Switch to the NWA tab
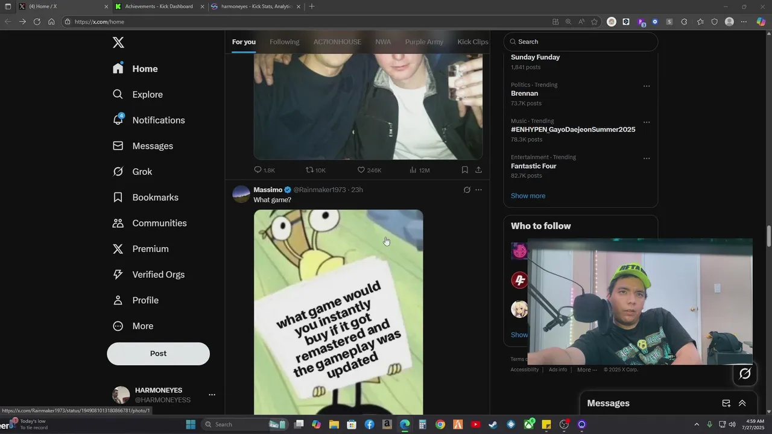 [383, 42]
